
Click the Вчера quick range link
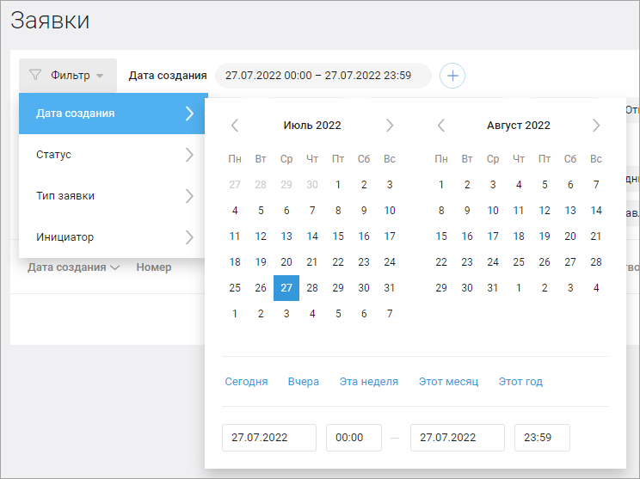coord(304,382)
